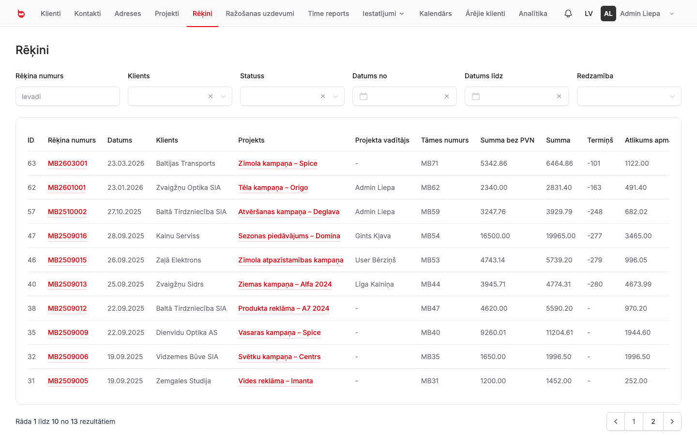
Task: Clear the Datums līdz field
Action: (x=559, y=96)
